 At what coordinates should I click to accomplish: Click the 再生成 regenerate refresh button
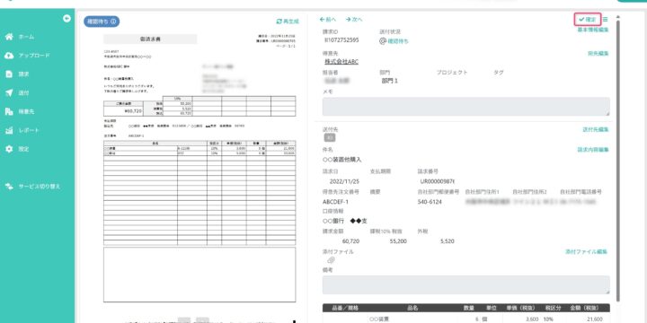[288, 22]
